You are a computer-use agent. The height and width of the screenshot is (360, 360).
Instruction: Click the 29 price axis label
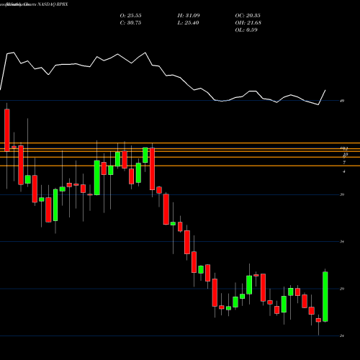(342, 289)
